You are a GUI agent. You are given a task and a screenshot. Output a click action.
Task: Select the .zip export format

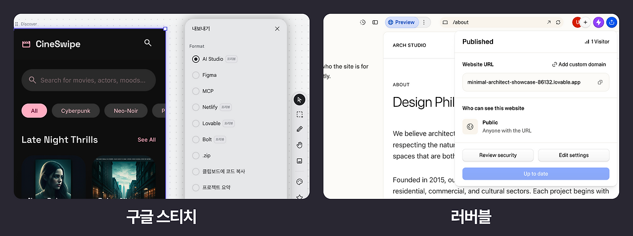pos(196,155)
